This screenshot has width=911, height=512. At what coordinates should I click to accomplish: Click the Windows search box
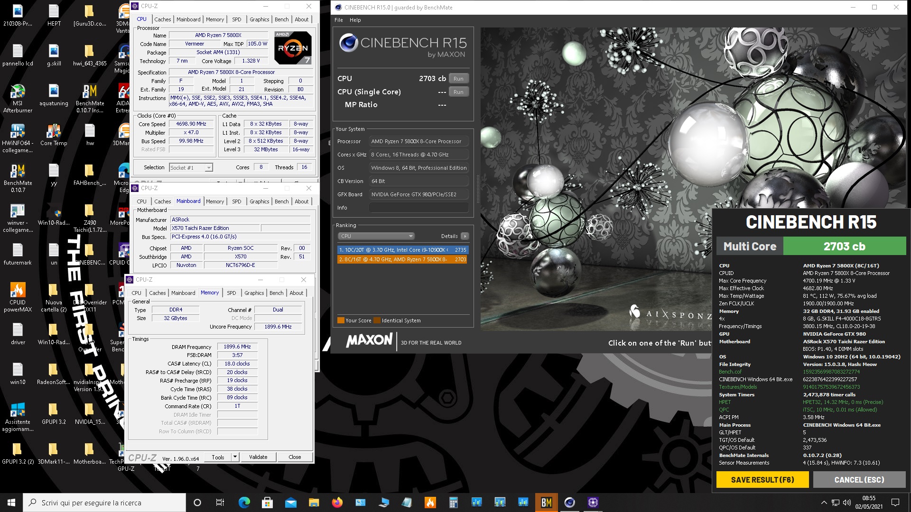pyautogui.click(x=104, y=503)
